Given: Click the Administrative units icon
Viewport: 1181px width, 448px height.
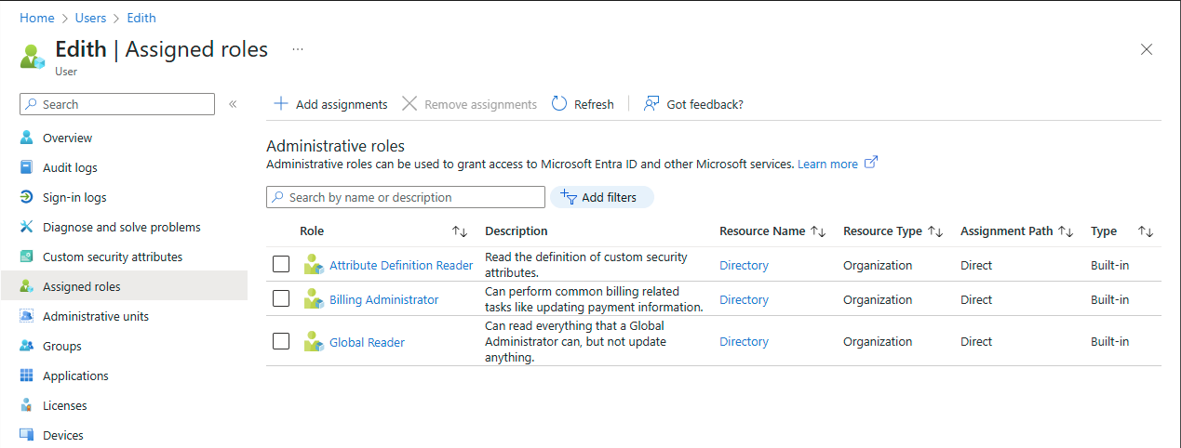Looking at the screenshot, I should 26,317.
